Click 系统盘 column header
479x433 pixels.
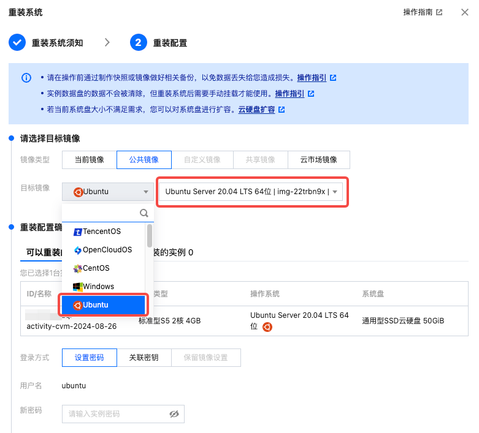373,294
